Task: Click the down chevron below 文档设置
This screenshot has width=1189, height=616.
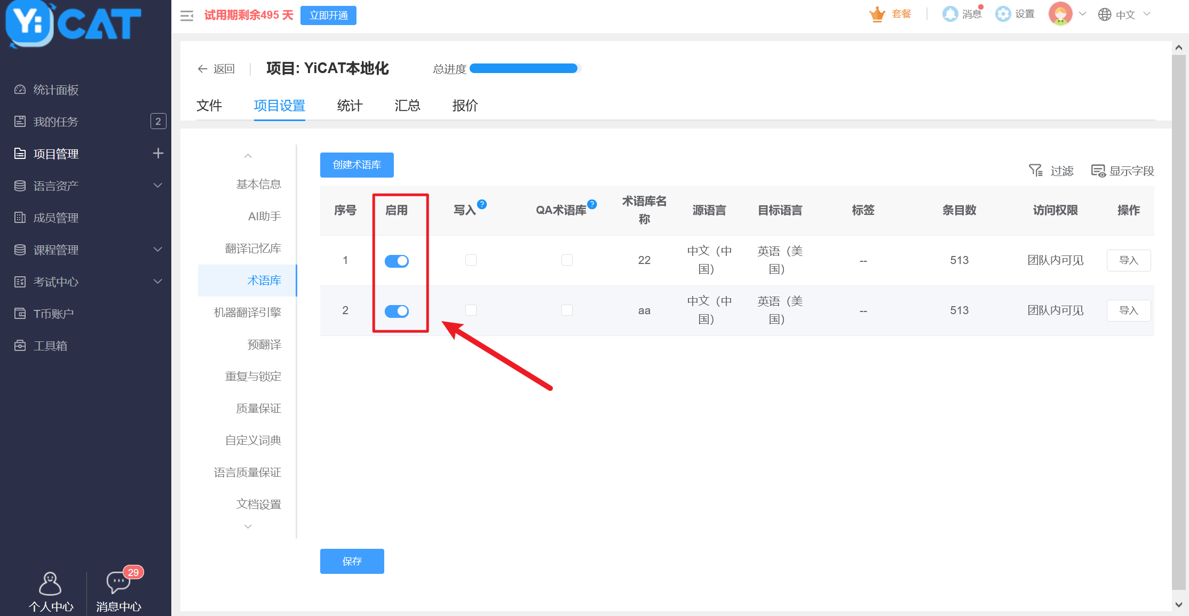Action: click(x=248, y=526)
